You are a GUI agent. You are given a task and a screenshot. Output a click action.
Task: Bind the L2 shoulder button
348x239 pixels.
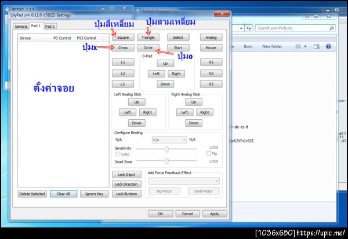[x=123, y=73]
